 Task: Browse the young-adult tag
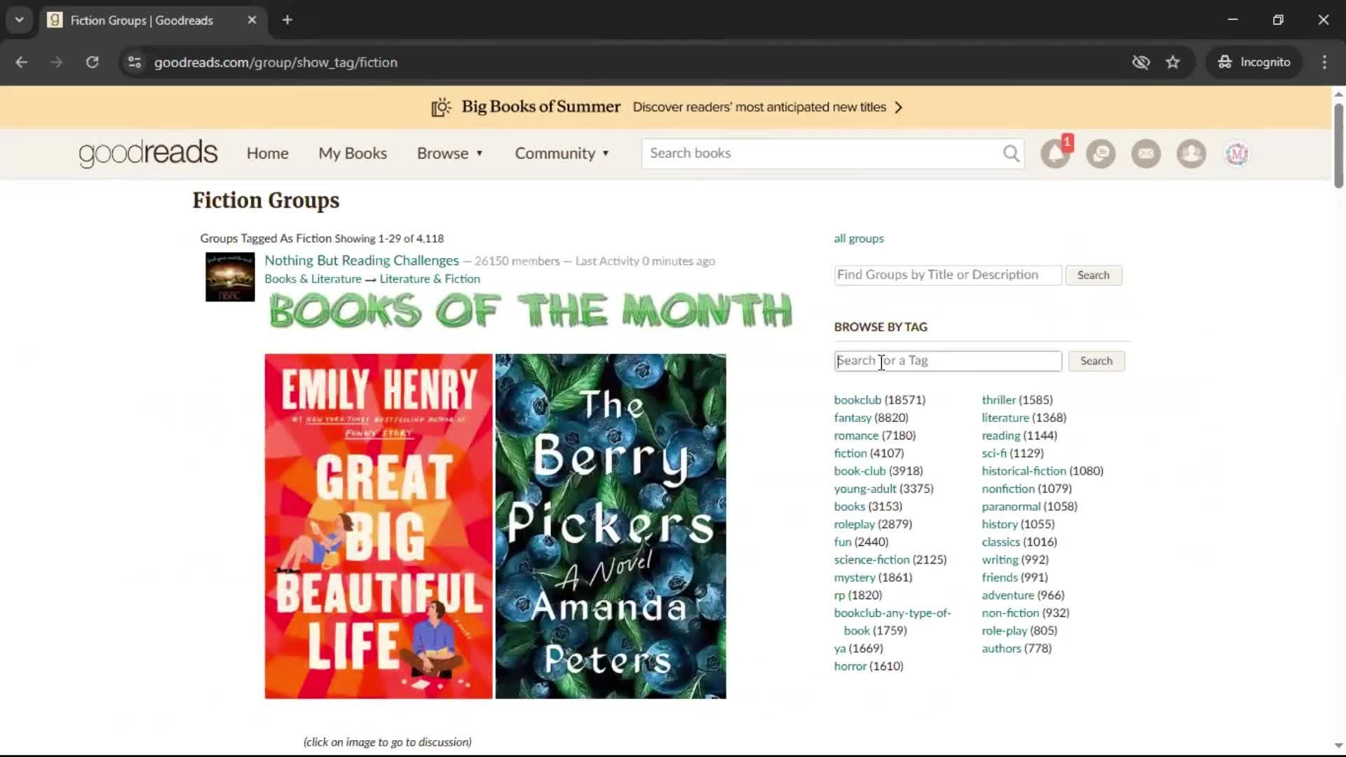pos(865,489)
